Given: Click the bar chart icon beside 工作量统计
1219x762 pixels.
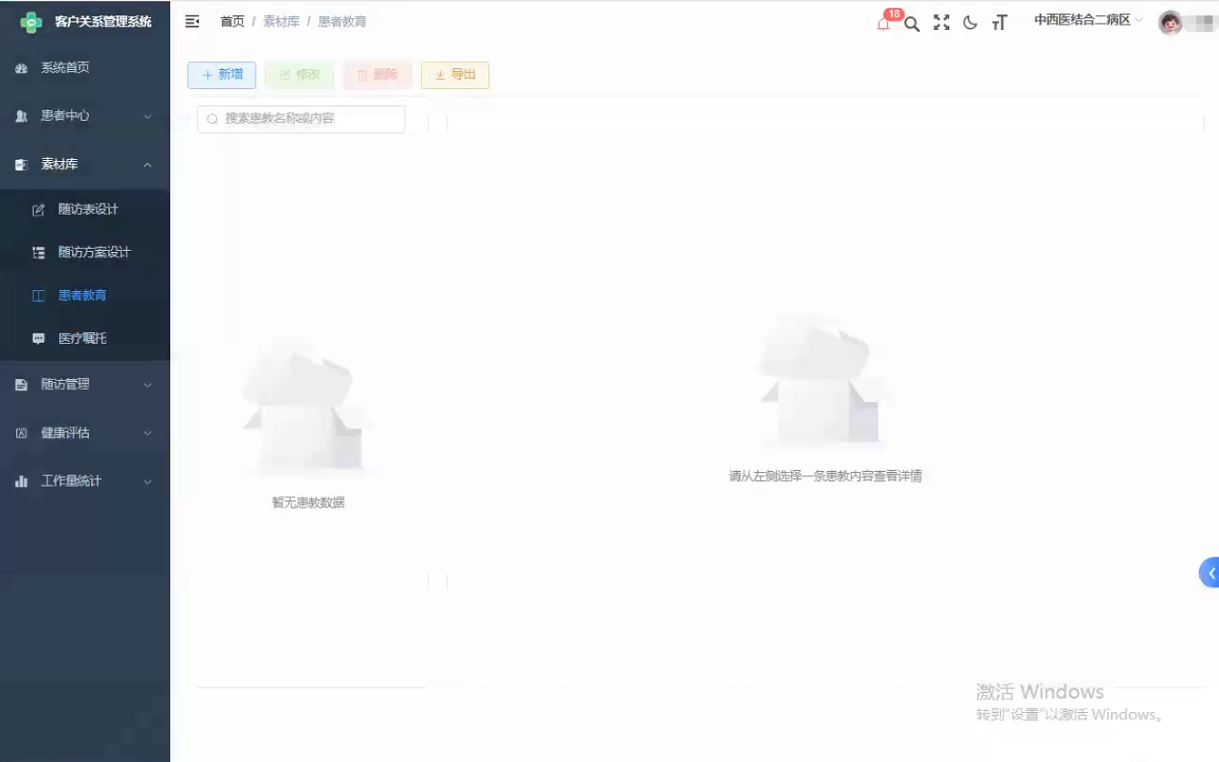Looking at the screenshot, I should click(21, 481).
